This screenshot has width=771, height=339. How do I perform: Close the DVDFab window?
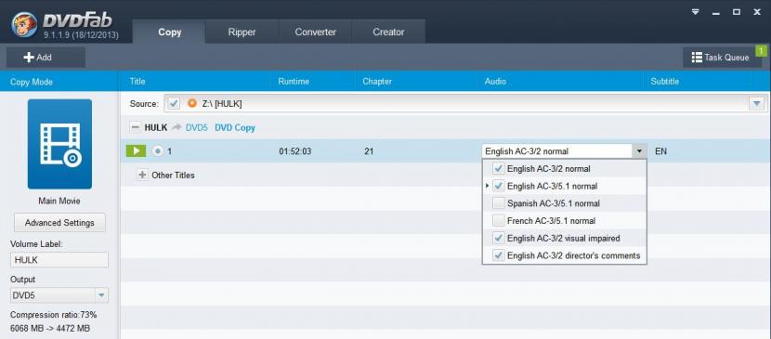pos(757,12)
